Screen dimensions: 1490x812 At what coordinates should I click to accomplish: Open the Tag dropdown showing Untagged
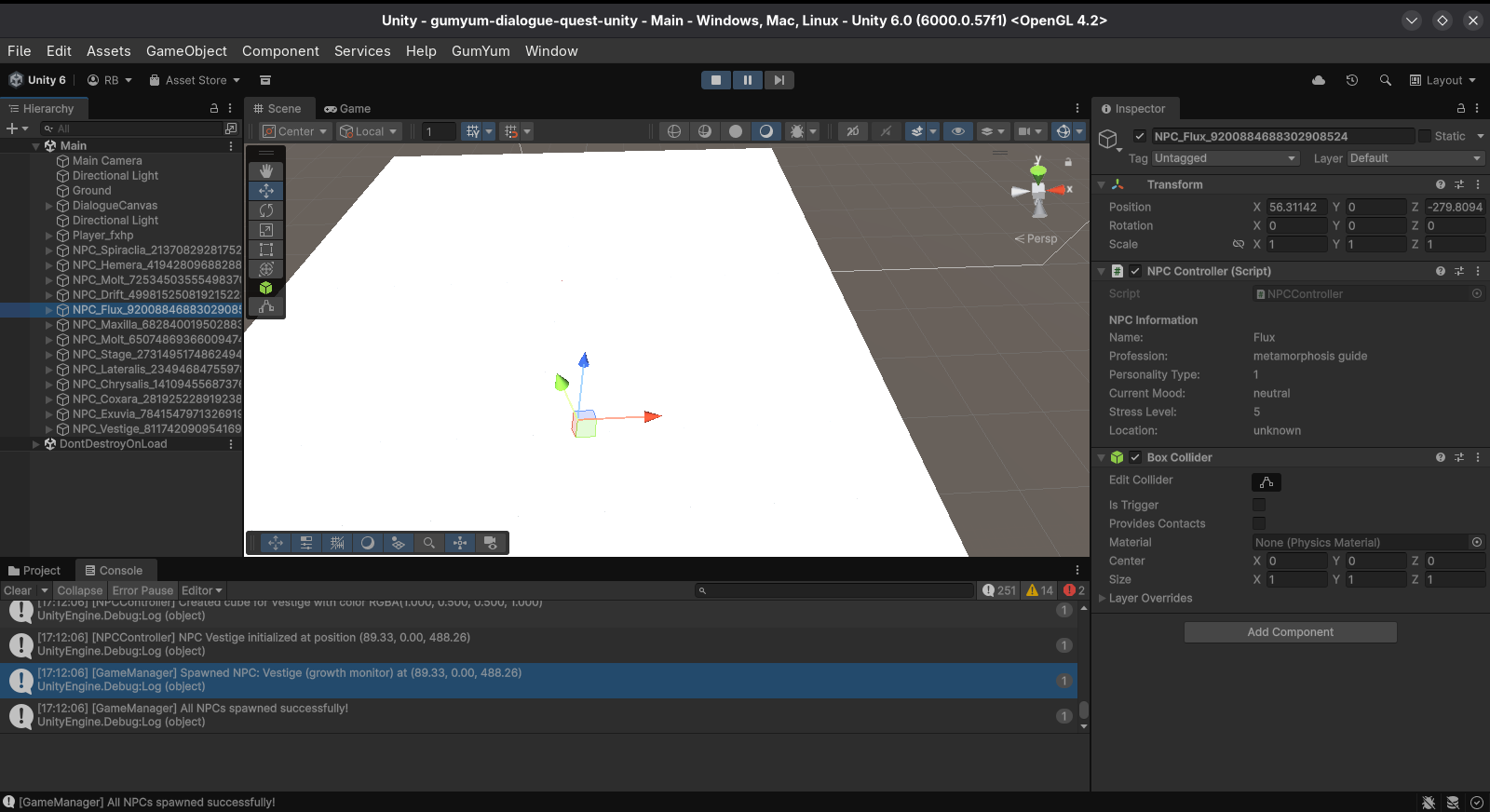tap(1225, 158)
